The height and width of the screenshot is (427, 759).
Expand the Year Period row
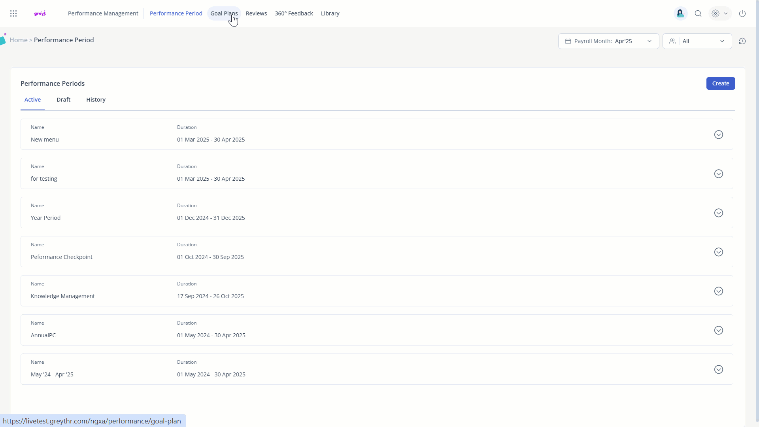(x=718, y=213)
